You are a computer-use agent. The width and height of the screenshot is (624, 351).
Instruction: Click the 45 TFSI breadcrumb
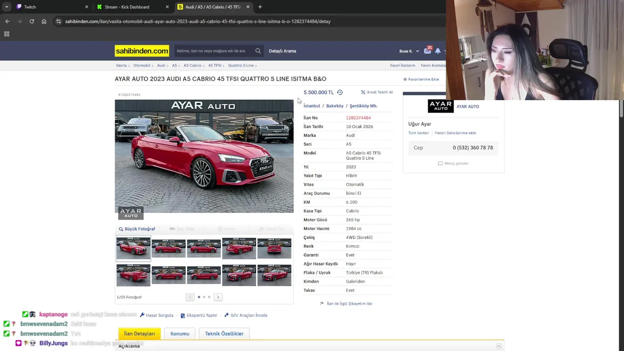click(x=214, y=65)
